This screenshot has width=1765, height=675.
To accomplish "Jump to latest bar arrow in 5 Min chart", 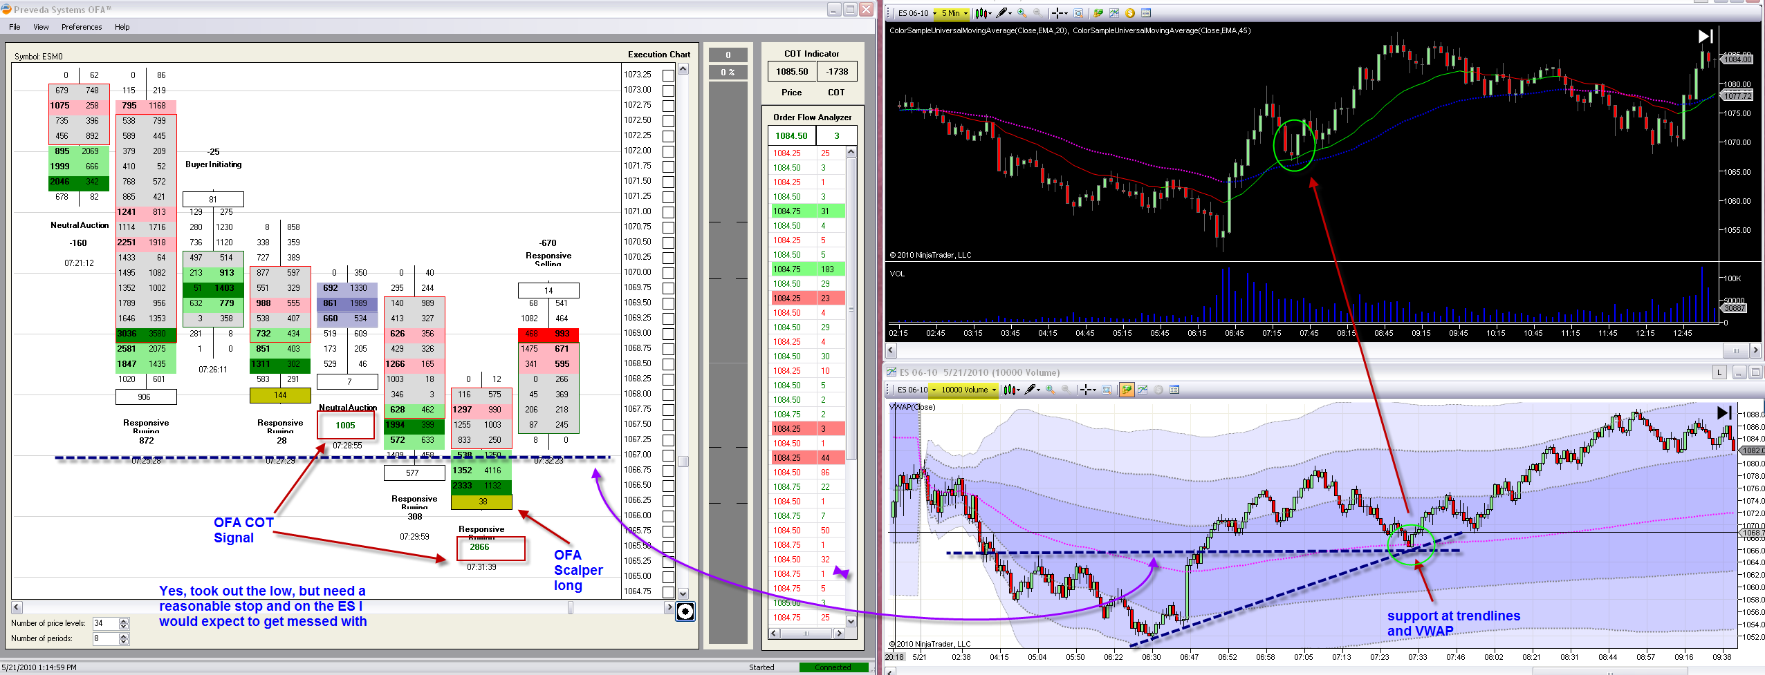I will [x=1706, y=36].
